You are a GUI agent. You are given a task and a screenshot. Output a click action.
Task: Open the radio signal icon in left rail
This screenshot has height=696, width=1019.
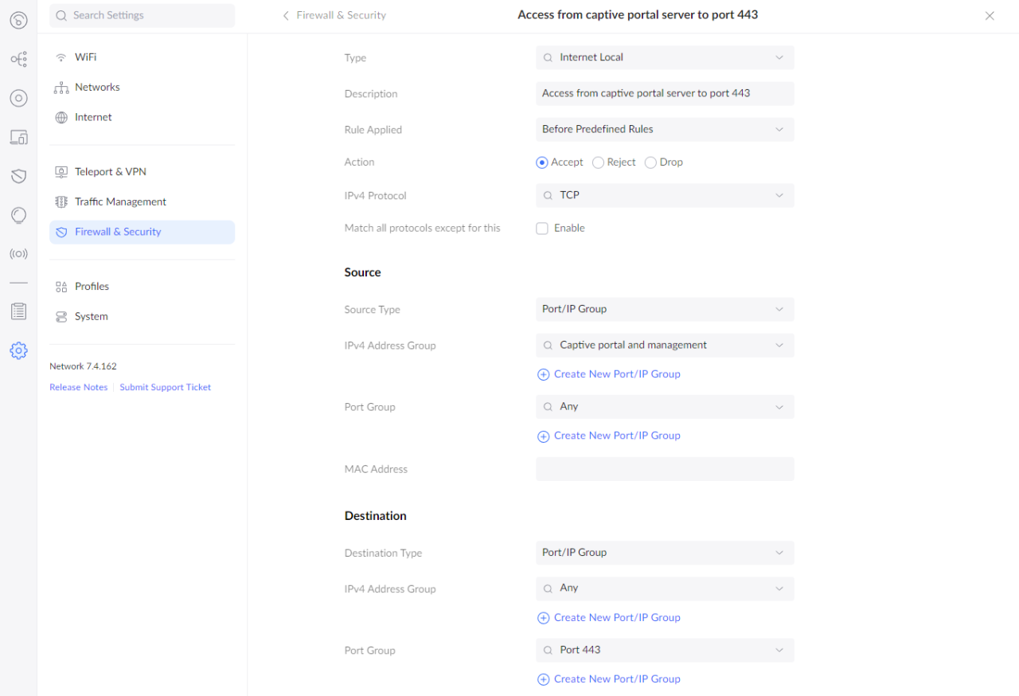[x=18, y=254]
